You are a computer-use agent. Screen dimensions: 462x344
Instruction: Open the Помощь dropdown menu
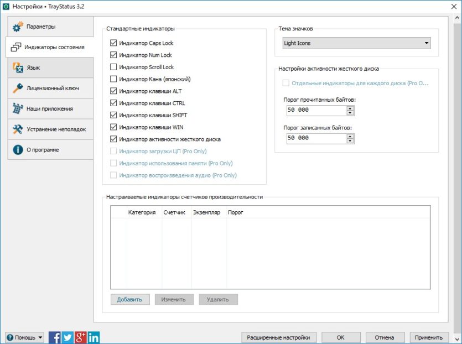[x=24, y=337]
